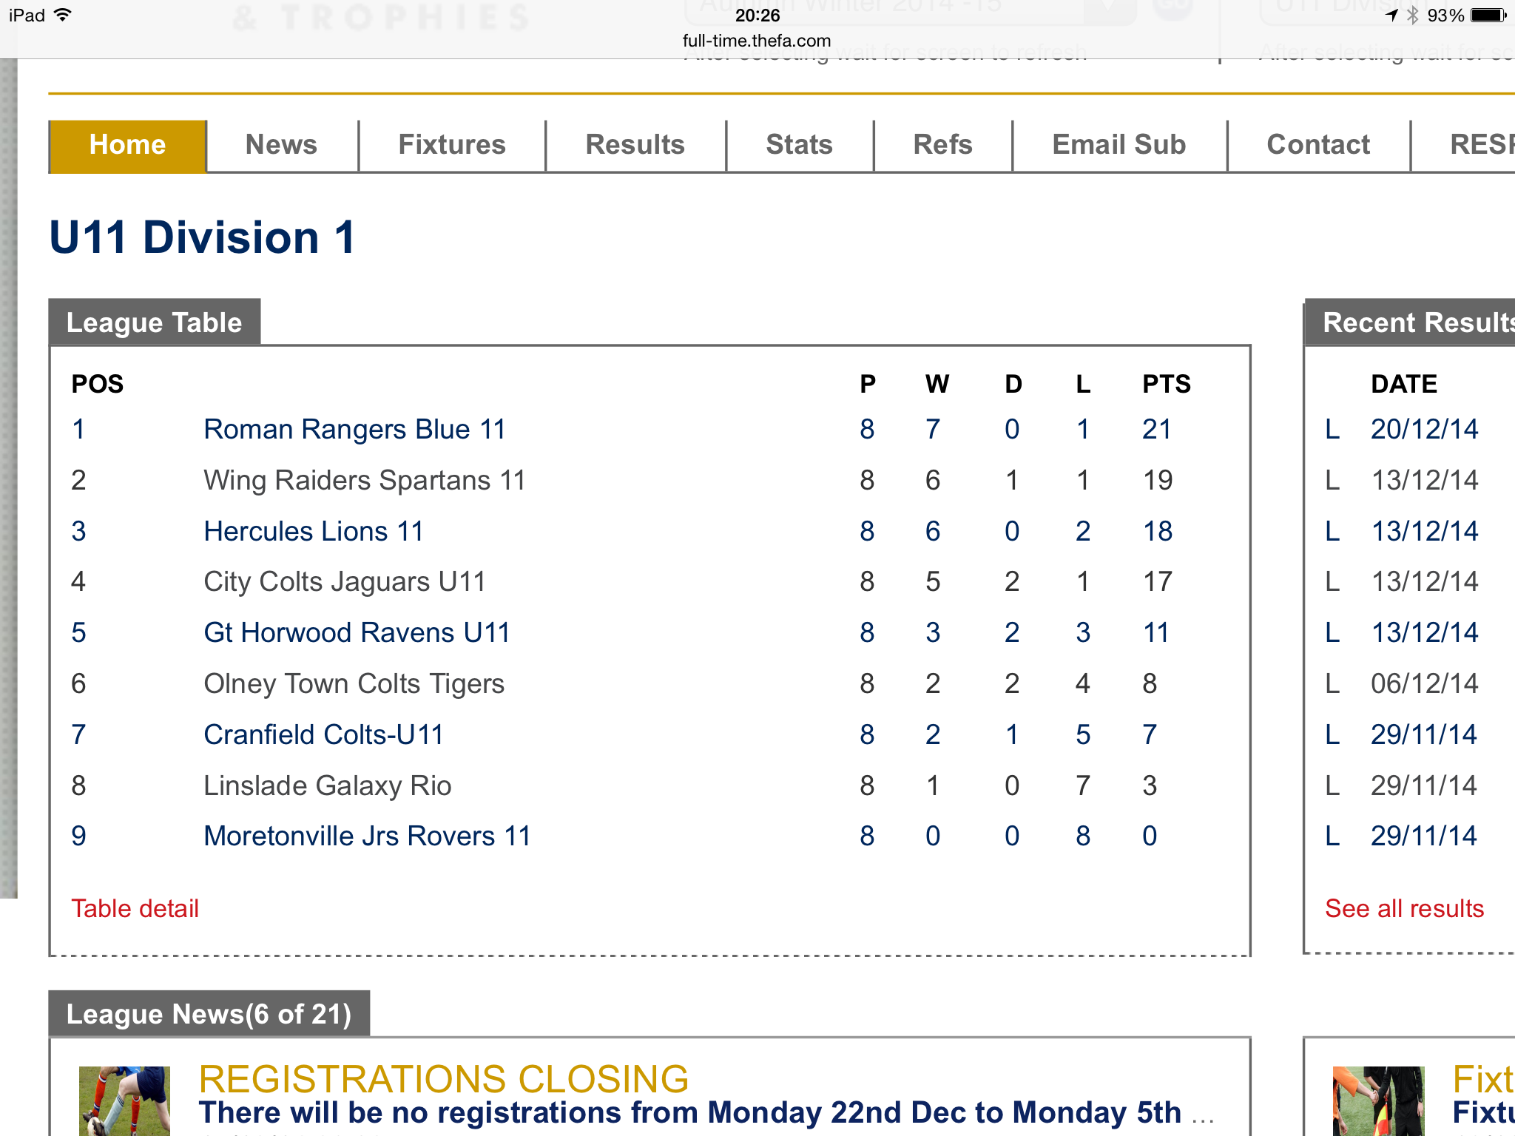
Task: Click the Table detail link
Action: [x=135, y=908]
